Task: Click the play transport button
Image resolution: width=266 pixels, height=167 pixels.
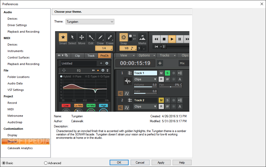Action: [172, 39]
